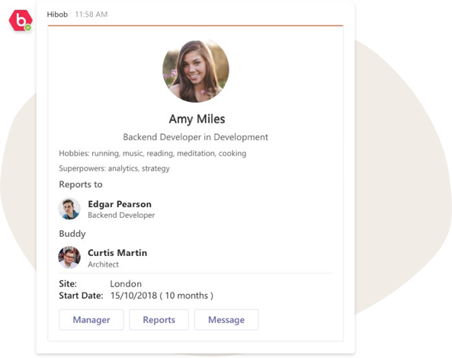The height and width of the screenshot is (358, 452).
Task: Click Edgar Pearson's avatar photo
Action: tap(69, 209)
